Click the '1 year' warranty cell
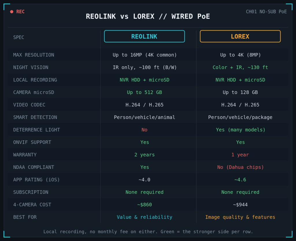This screenshot has height=241, width=296. (x=240, y=155)
